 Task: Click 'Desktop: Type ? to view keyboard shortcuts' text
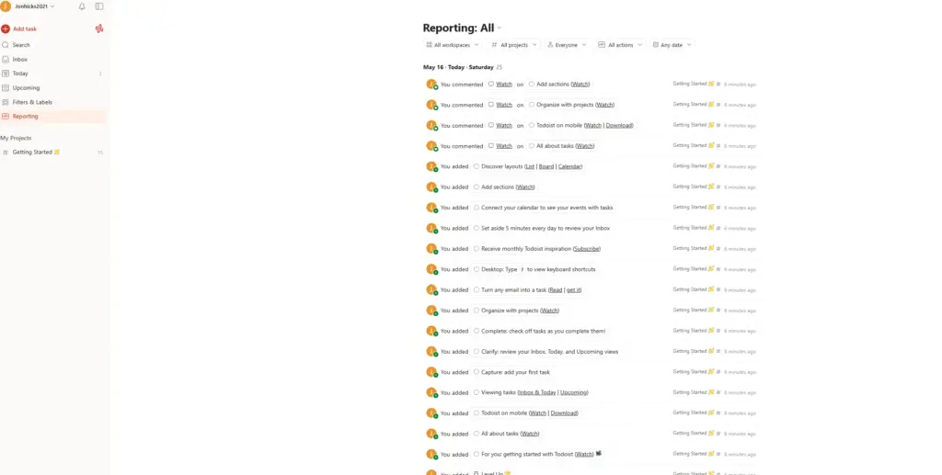(538, 269)
